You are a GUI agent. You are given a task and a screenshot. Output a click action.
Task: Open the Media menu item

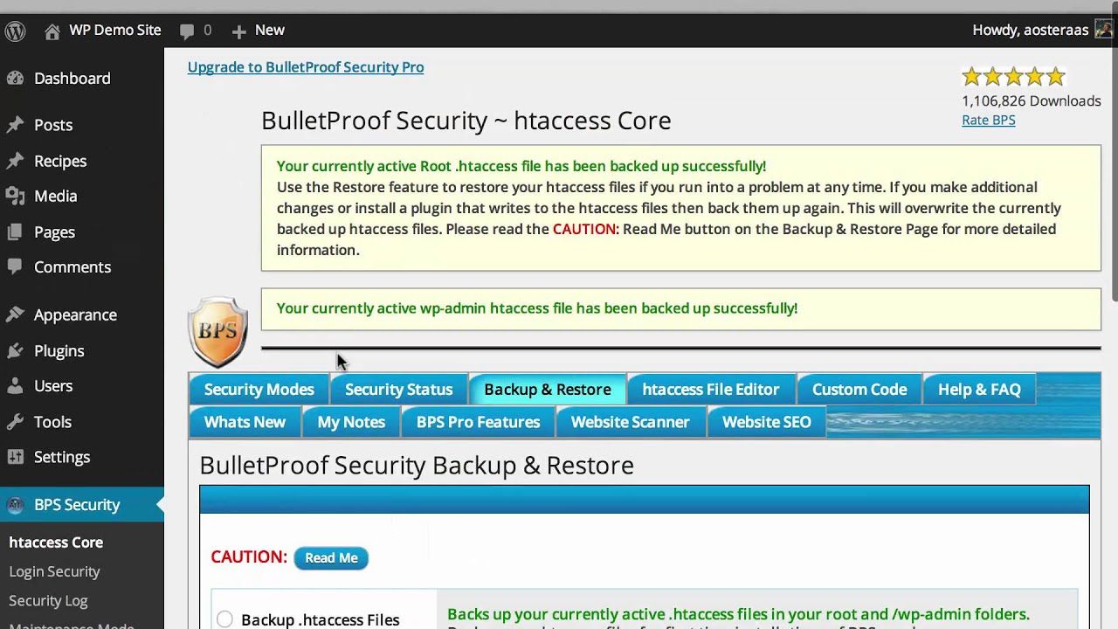[x=56, y=196]
